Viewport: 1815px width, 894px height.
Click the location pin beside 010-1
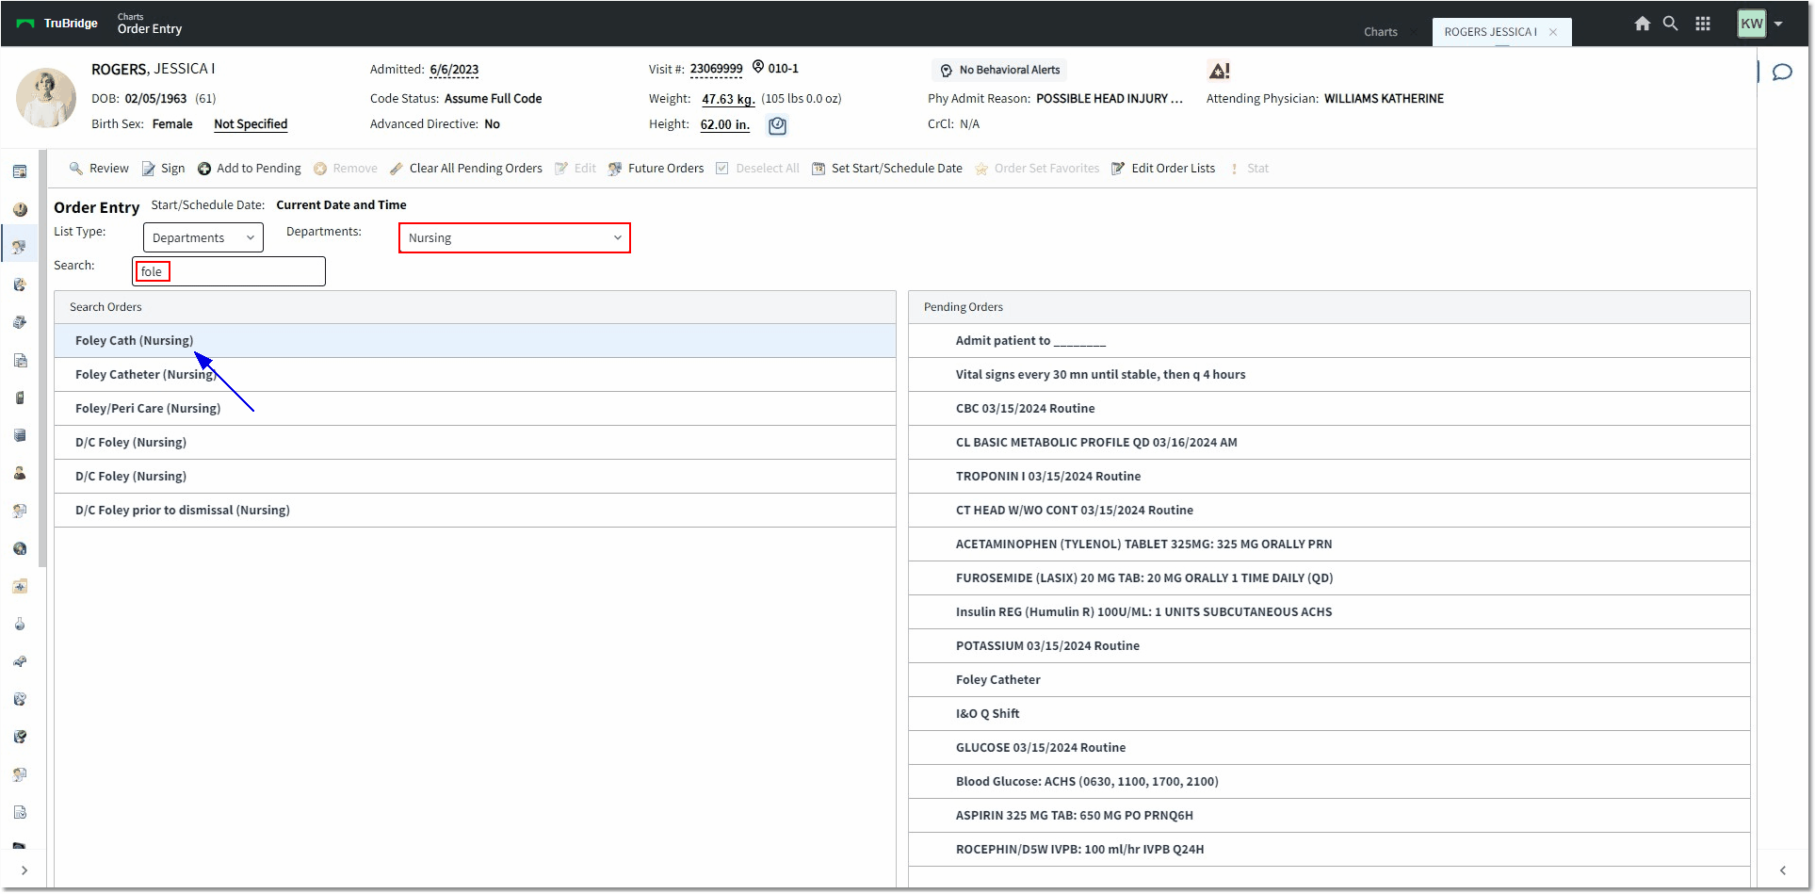pos(758,67)
